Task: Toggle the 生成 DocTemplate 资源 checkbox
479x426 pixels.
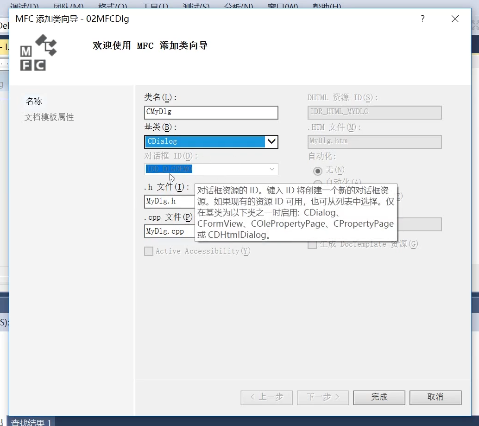Action: (312, 244)
